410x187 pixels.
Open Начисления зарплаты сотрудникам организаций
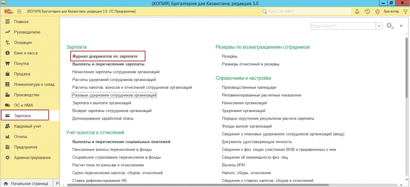point(116,72)
